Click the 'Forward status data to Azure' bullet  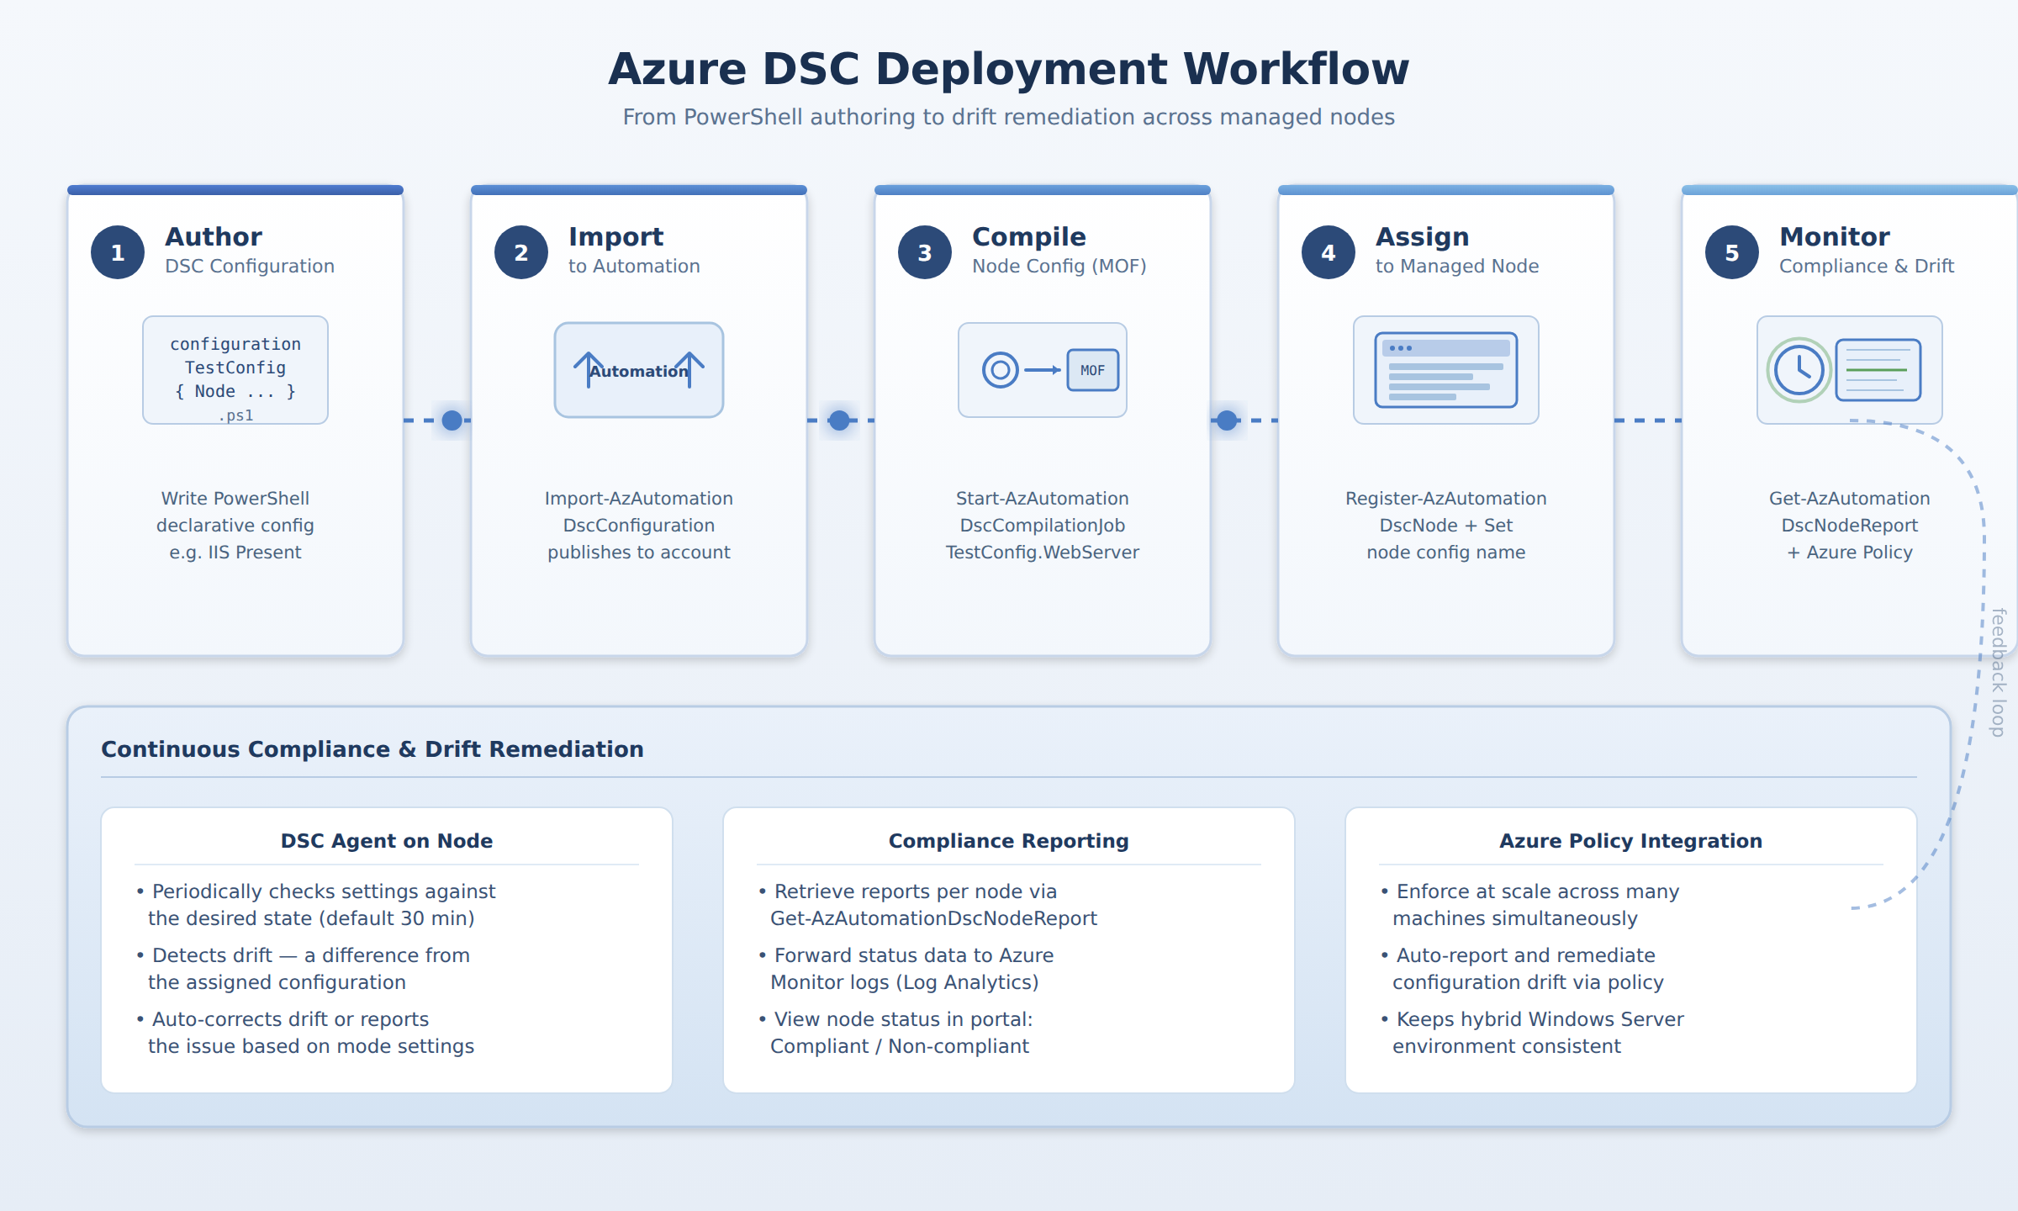(906, 955)
